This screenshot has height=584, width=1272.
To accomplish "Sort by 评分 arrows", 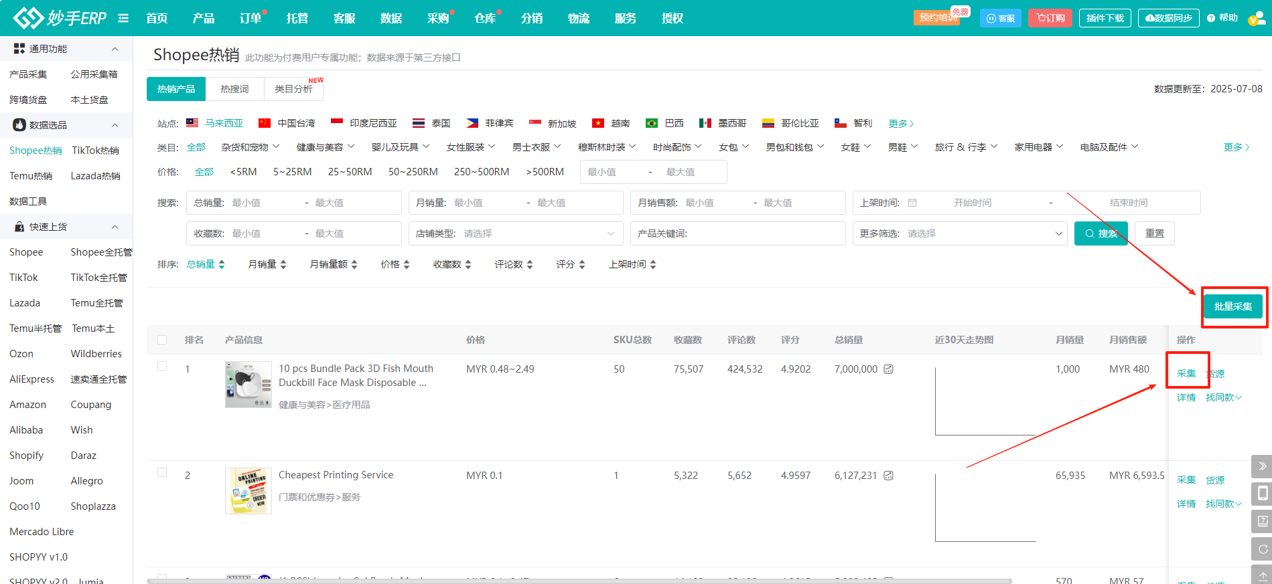I will click(x=582, y=265).
